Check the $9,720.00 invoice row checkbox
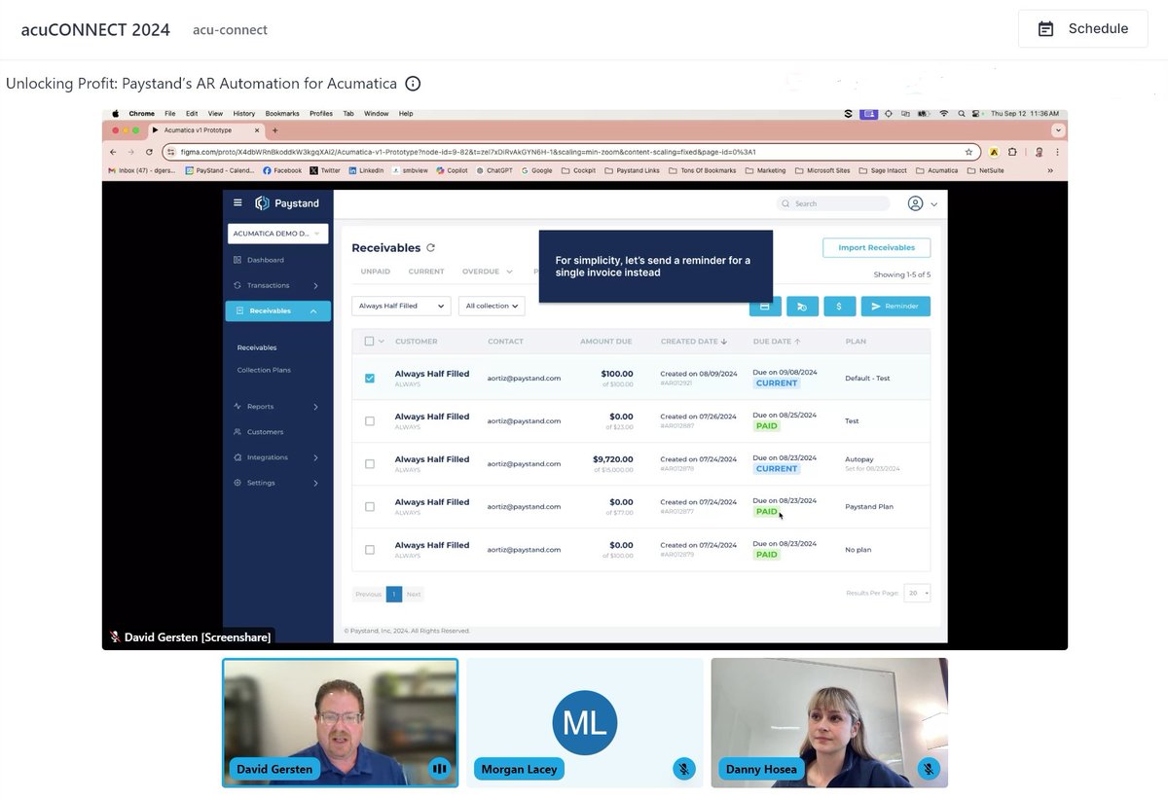Image resolution: width=1168 pixels, height=800 pixels. click(370, 464)
